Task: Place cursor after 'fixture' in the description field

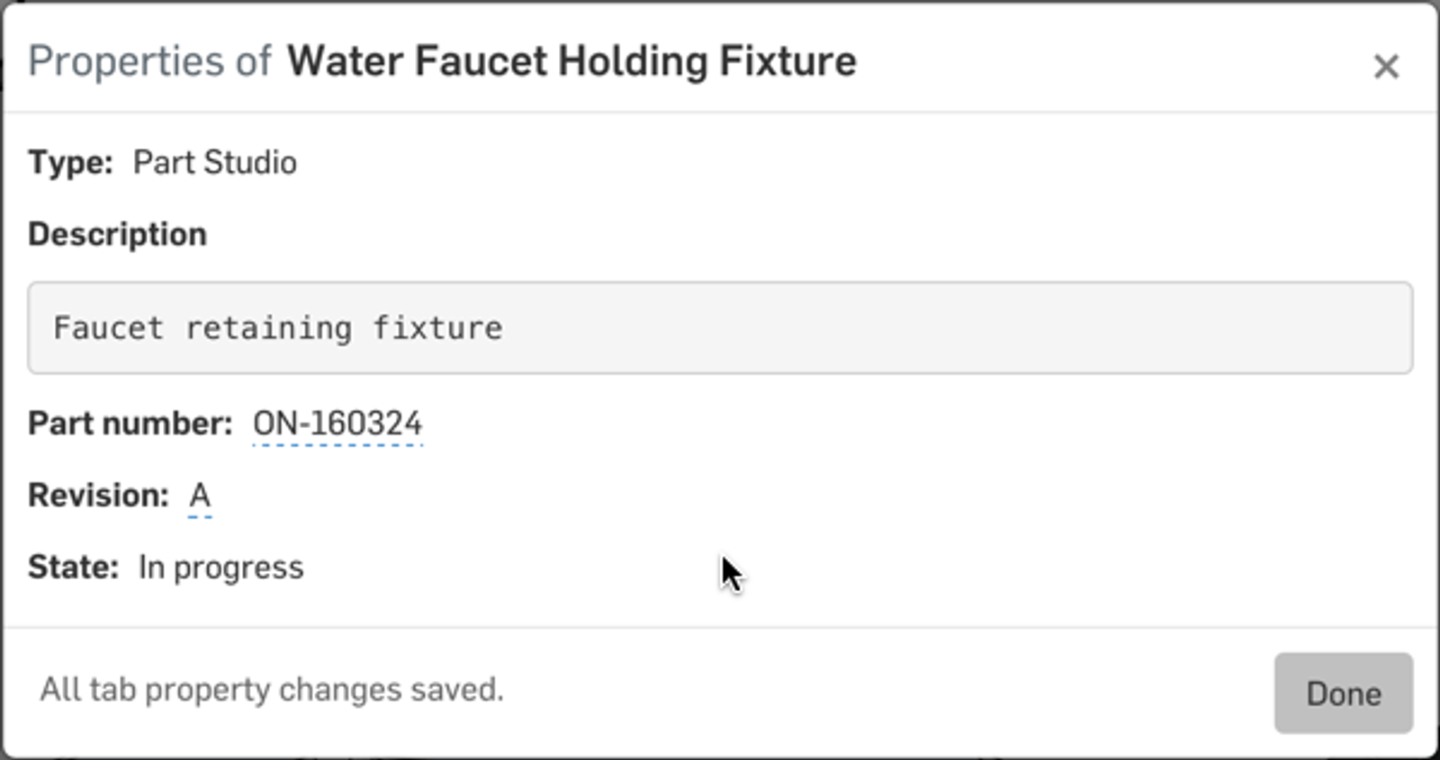Action: pos(505,328)
